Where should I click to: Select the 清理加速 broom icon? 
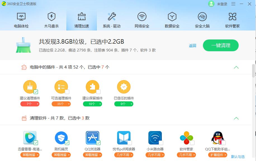(82, 17)
